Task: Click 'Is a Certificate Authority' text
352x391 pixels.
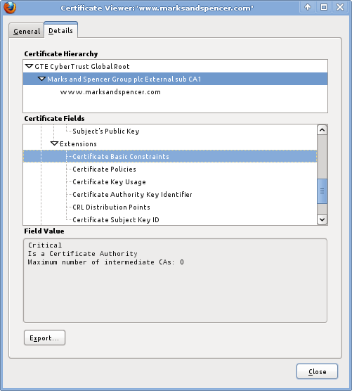Action: tap(83, 254)
